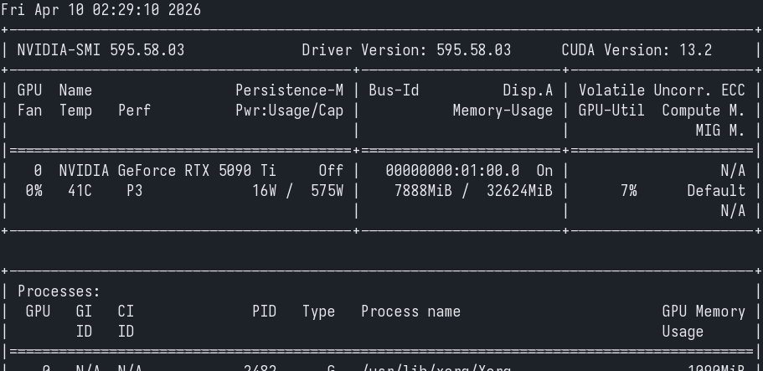Screen dimensions: 763x371
Task: Click the compute mode value Default
Action: 716,191
